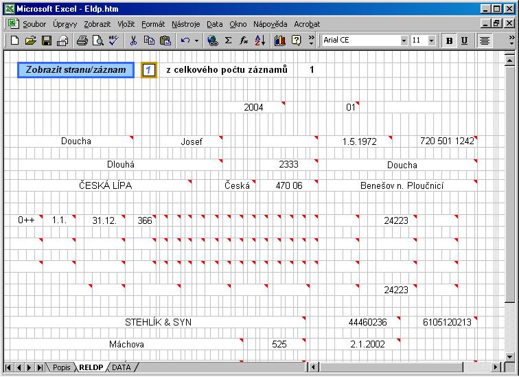The image size is (519, 377).
Task: Go to previous sheet tab navigation arrow
Action: [x=19, y=367]
